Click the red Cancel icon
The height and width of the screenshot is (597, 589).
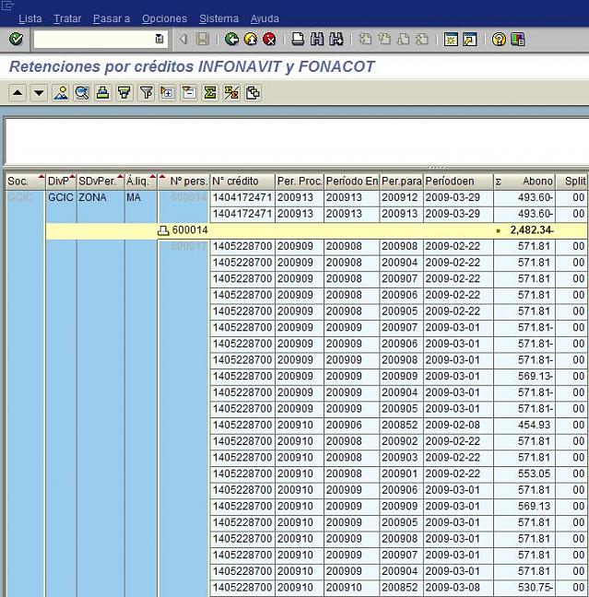click(269, 40)
